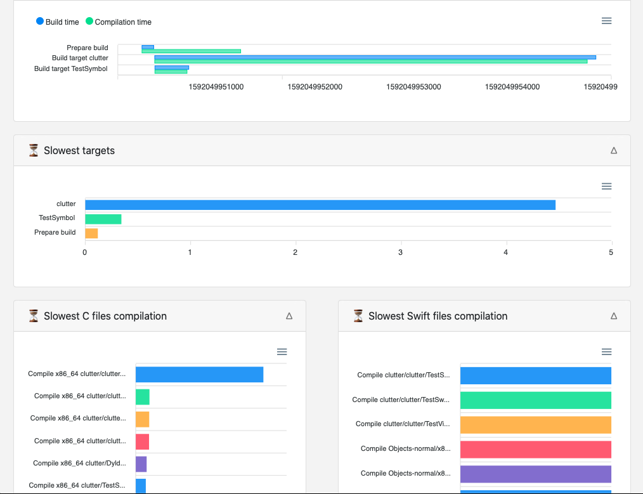Screen dimensions: 643x494
Task: Click the green C file compile bar
Action: [x=143, y=397]
